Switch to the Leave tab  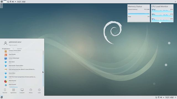pyautogui.click(x=39, y=91)
